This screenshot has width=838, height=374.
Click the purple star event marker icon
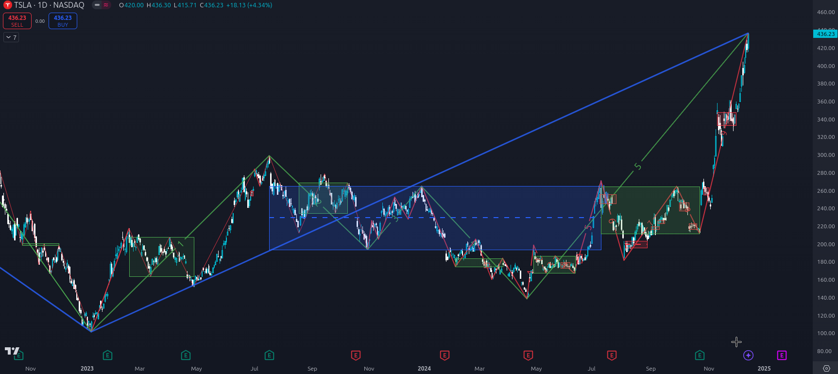point(748,356)
